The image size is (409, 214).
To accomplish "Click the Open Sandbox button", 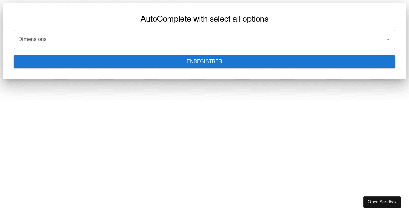I will pyautogui.click(x=382, y=202).
